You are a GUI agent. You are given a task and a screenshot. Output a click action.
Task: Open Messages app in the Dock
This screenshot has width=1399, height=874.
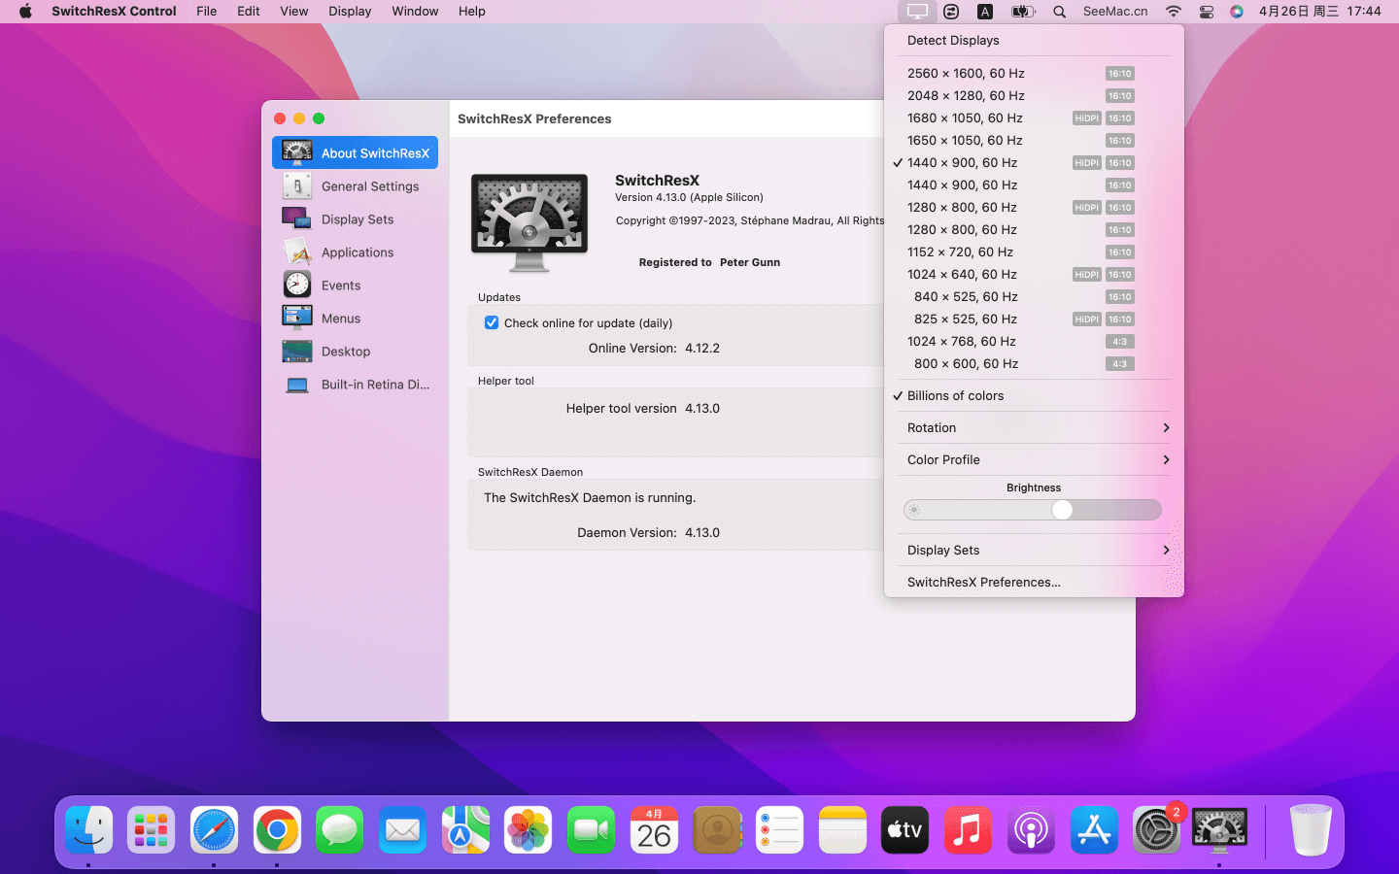click(340, 830)
